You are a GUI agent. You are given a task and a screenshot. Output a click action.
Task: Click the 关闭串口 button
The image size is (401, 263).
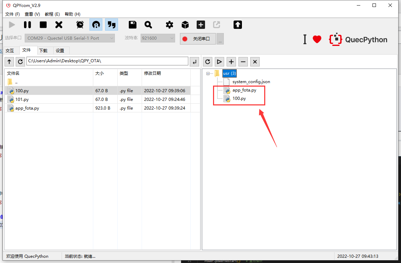pyautogui.click(x=198, y=39)
